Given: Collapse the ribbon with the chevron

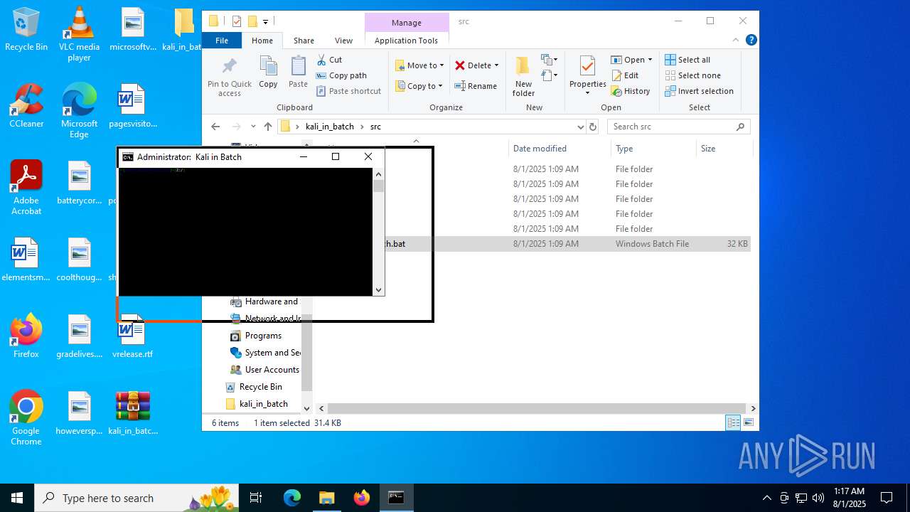Looking at the screenshot, I should pyautogui.click(x=736, y=41).
